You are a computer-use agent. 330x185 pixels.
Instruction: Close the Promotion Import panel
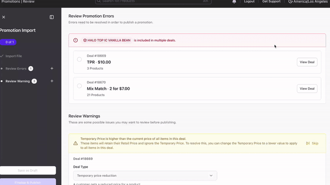click(x=3, y=17)
